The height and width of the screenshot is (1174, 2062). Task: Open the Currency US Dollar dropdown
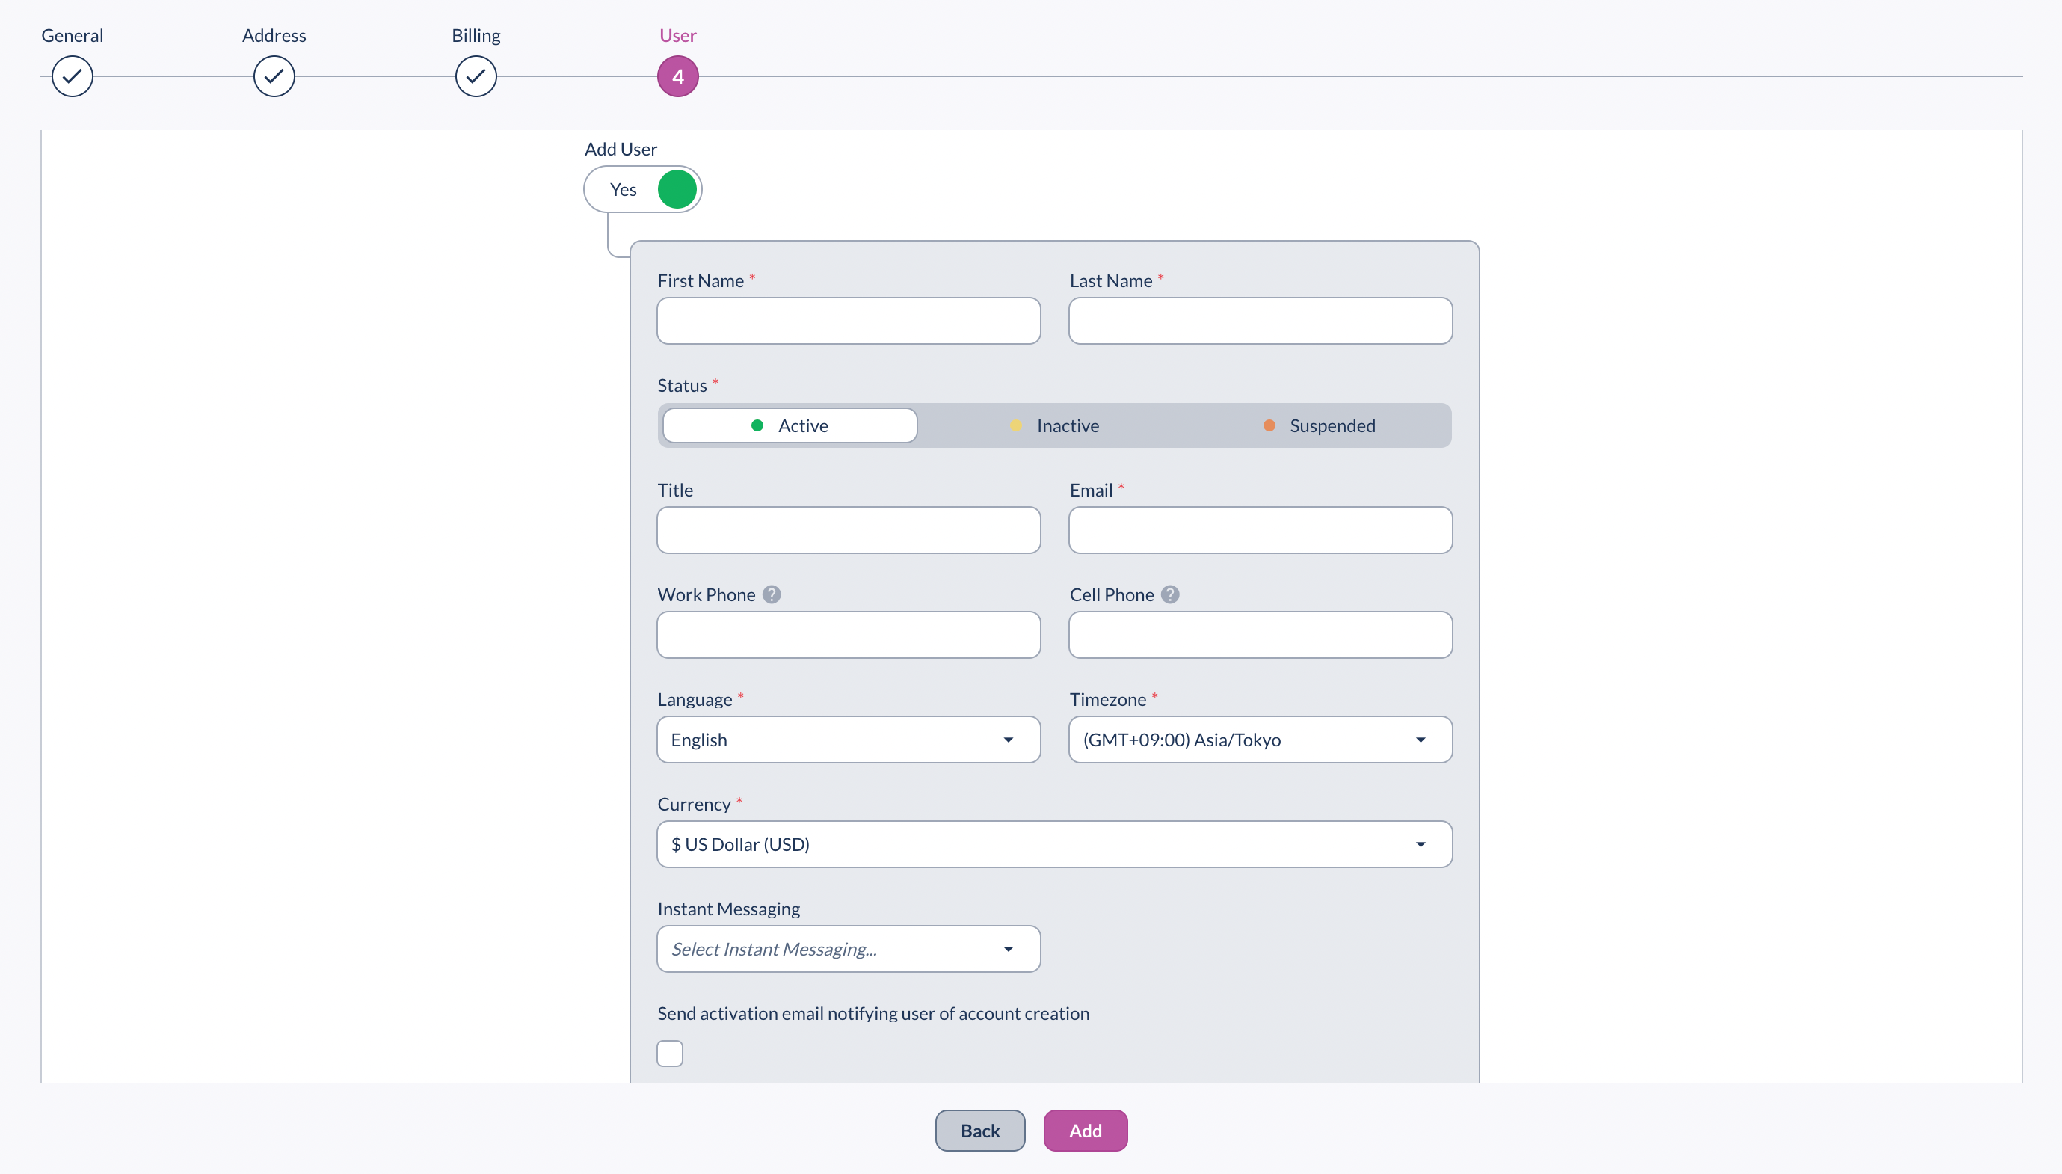[x=1053, y=844]
